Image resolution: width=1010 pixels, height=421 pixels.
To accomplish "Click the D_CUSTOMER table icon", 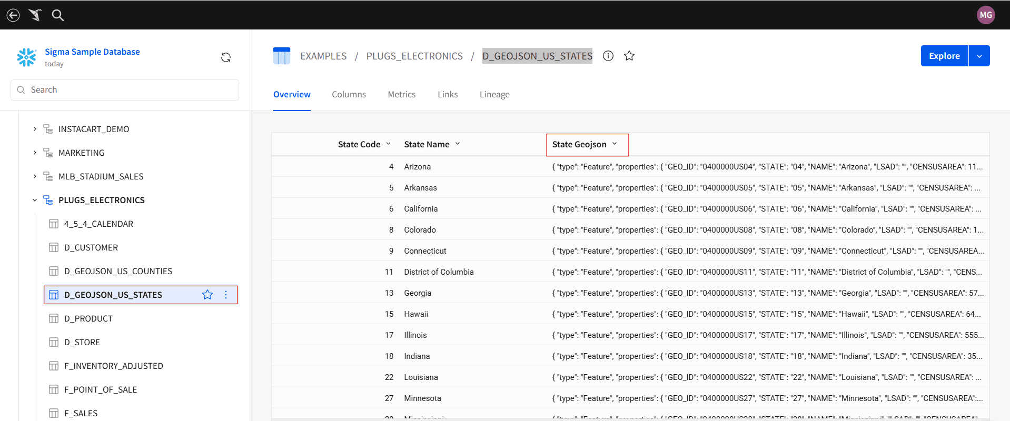I will coord(54,247).
